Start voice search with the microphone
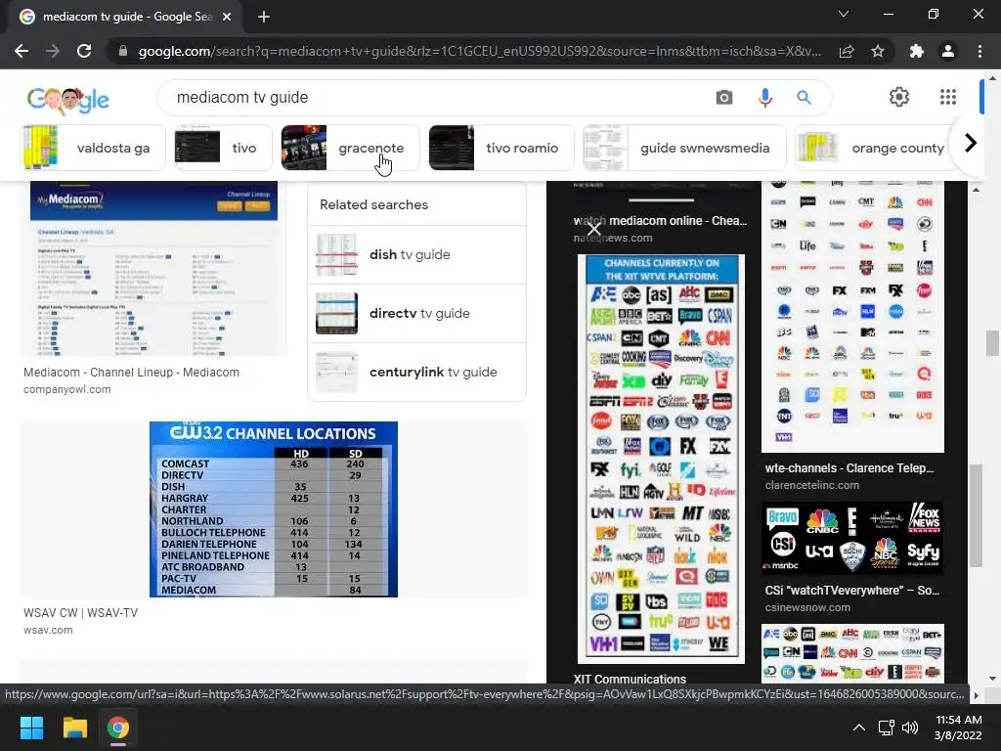 tap(764, 97)
